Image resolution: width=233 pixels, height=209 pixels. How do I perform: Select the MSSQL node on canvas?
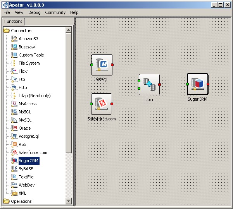coord(102,65)
